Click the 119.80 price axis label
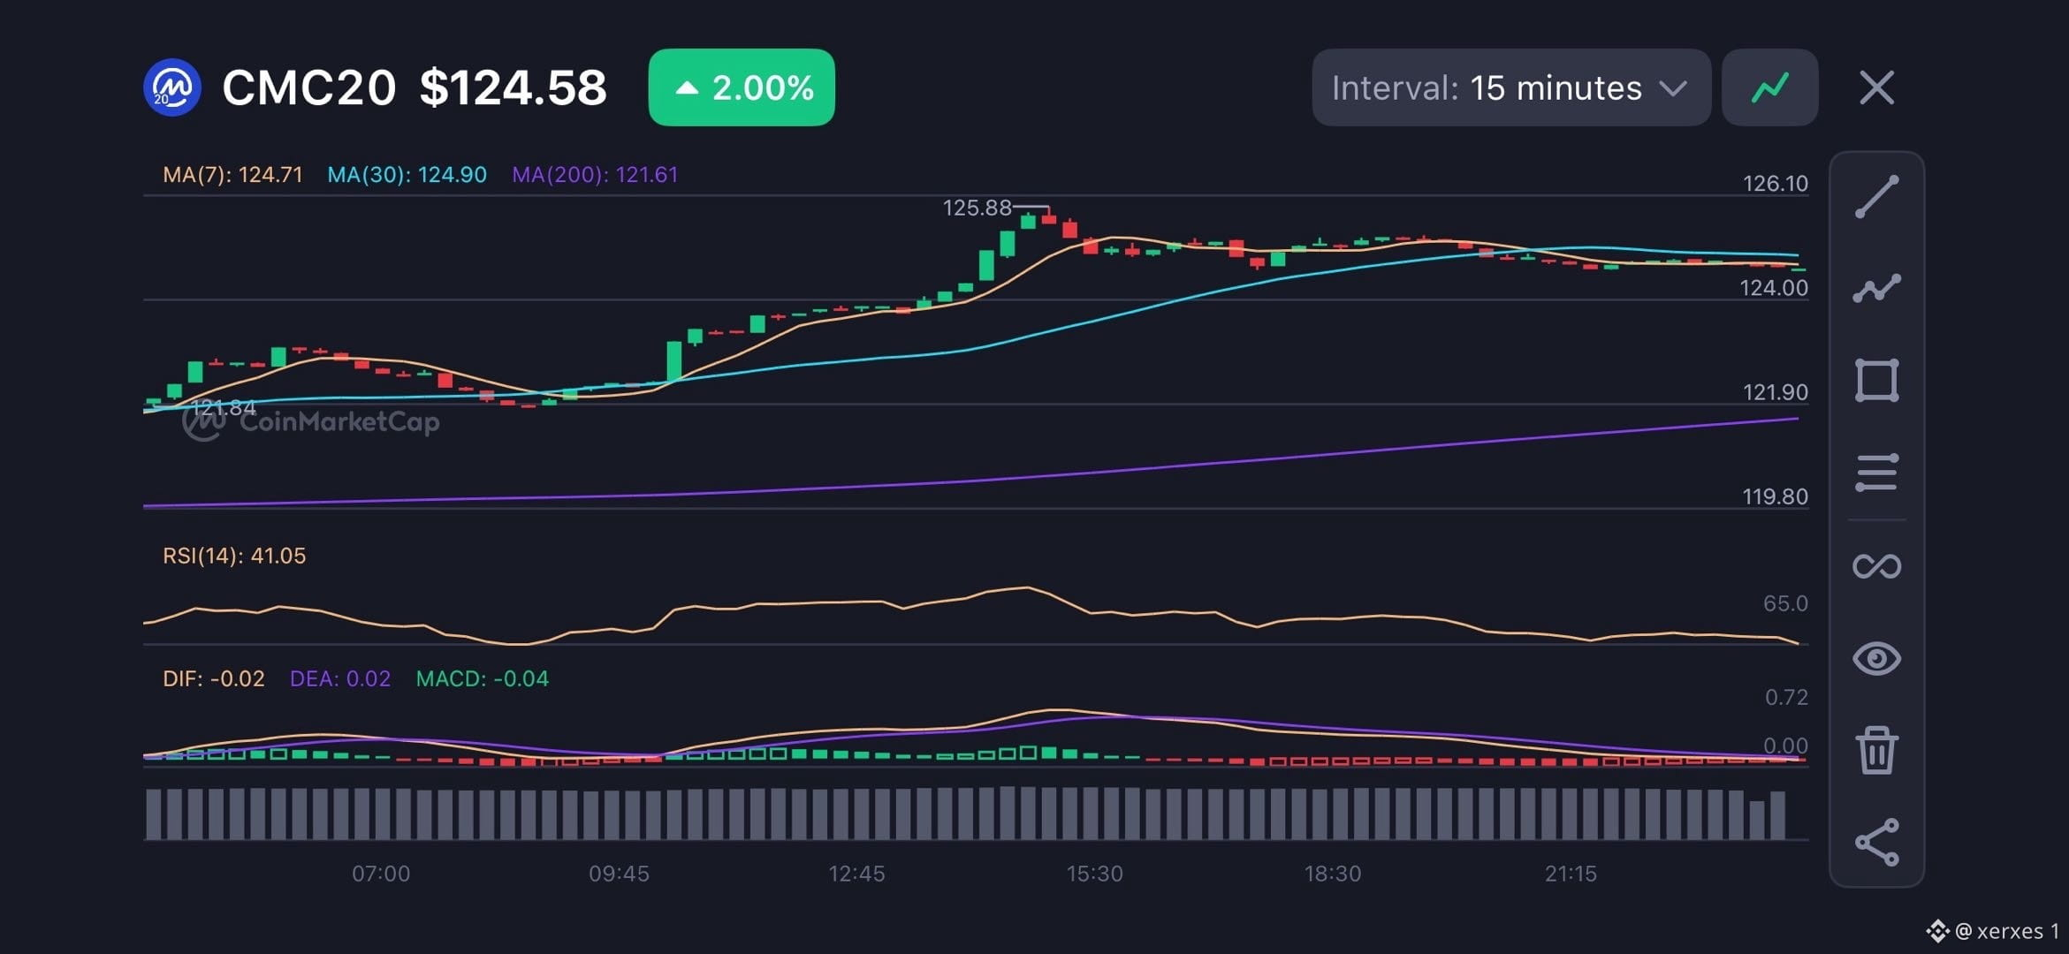 1775,496
